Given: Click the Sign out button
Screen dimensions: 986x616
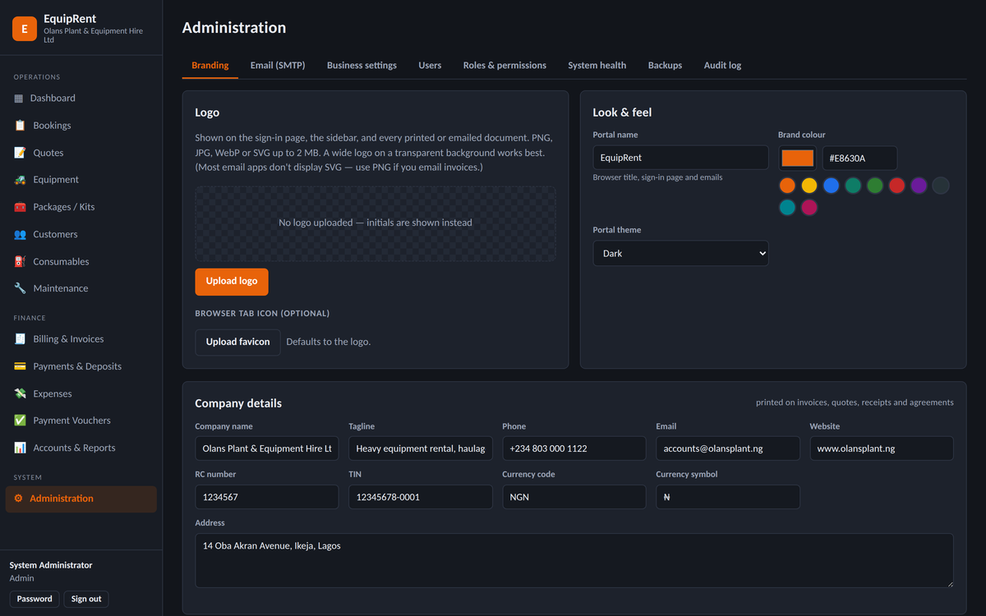Looking at the screenshot, I should (x=86, y=599).
